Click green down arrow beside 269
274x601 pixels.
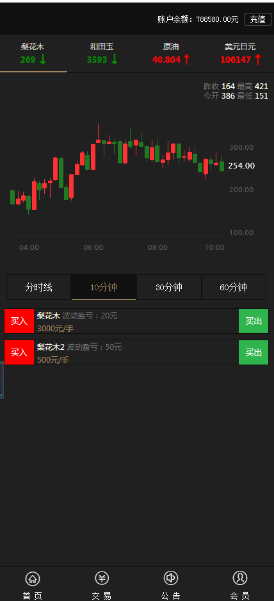coord(42,60)
